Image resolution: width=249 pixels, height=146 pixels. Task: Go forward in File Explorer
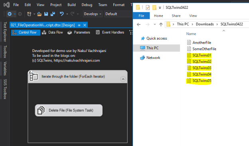[x=148, y=24]
